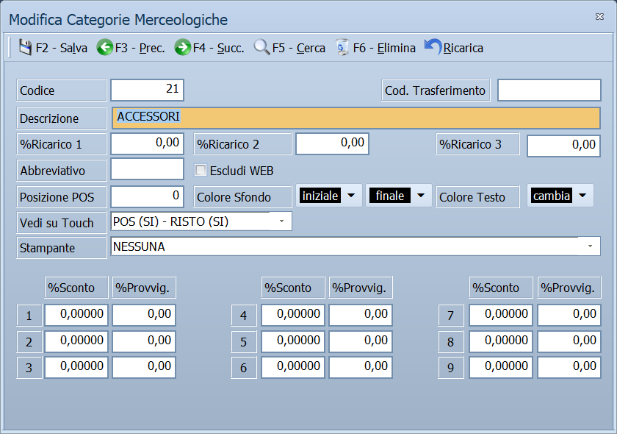Click the %Sconto field in row 7
617x434 pixels.
501,315
